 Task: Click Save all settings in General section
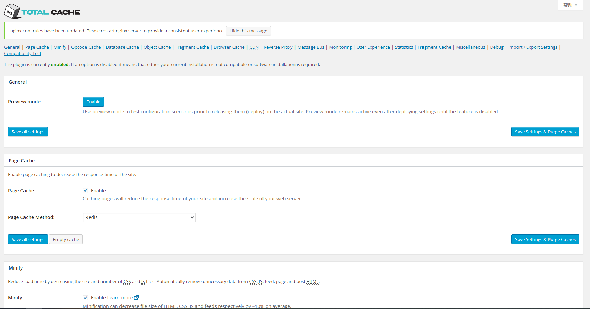pos(28,132)
